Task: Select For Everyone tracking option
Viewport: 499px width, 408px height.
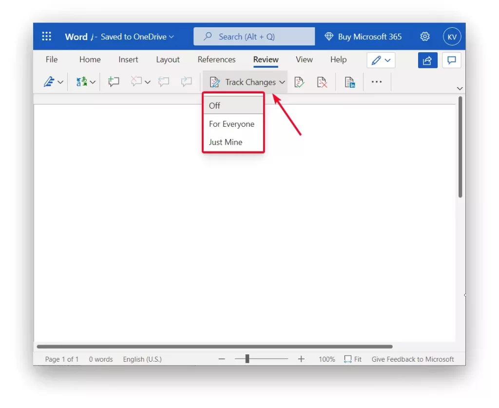Action: coord(233,124)
